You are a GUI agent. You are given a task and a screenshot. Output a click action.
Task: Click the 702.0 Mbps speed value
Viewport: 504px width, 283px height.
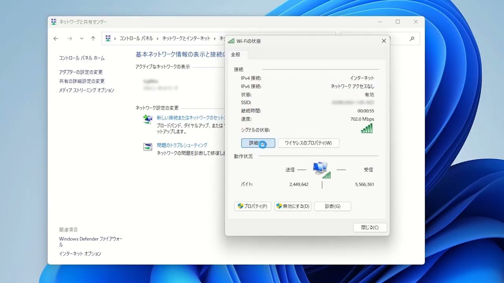(362, 119)
